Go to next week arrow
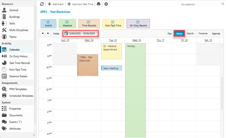Viewport: 226px width, 138px height. (x=48, y=33)
